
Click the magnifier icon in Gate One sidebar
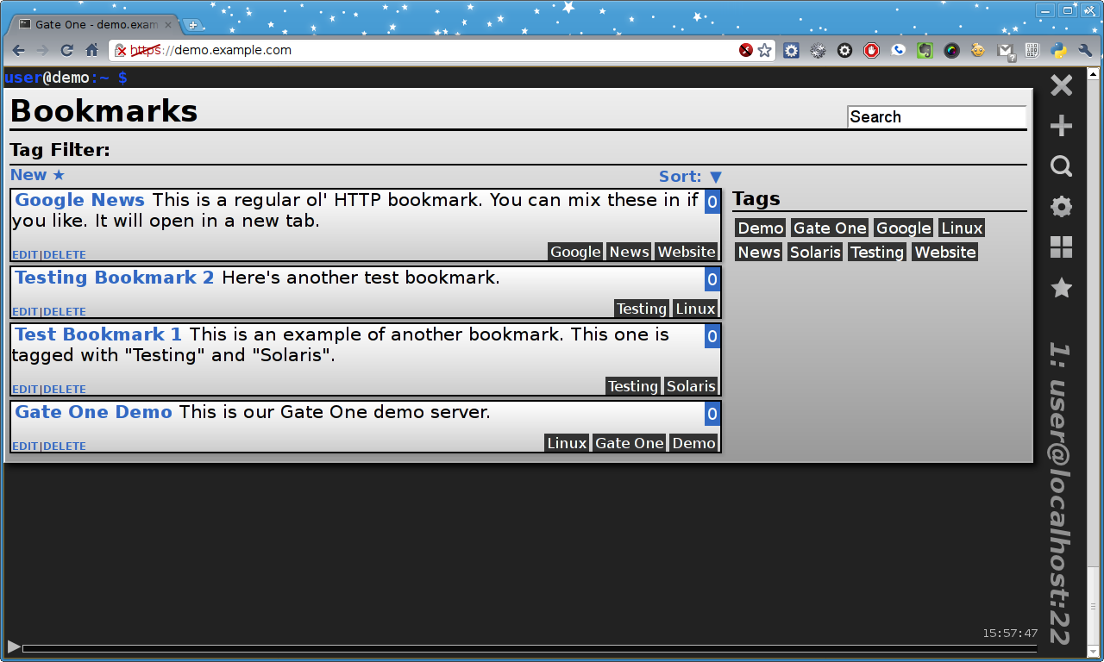1061,166
